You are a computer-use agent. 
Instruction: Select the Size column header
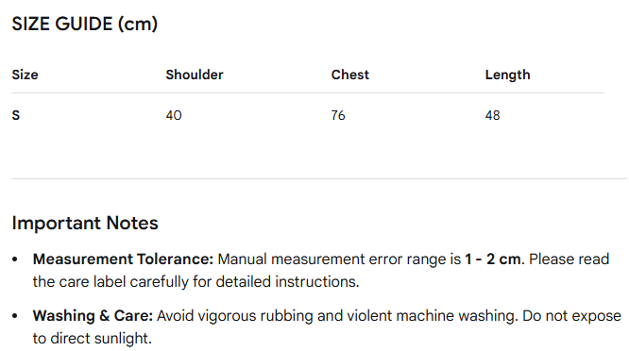tap(25, 75)
